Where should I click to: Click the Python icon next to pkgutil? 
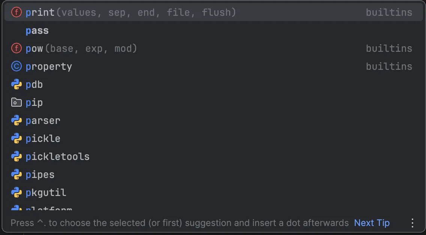[x=16, y=192]
